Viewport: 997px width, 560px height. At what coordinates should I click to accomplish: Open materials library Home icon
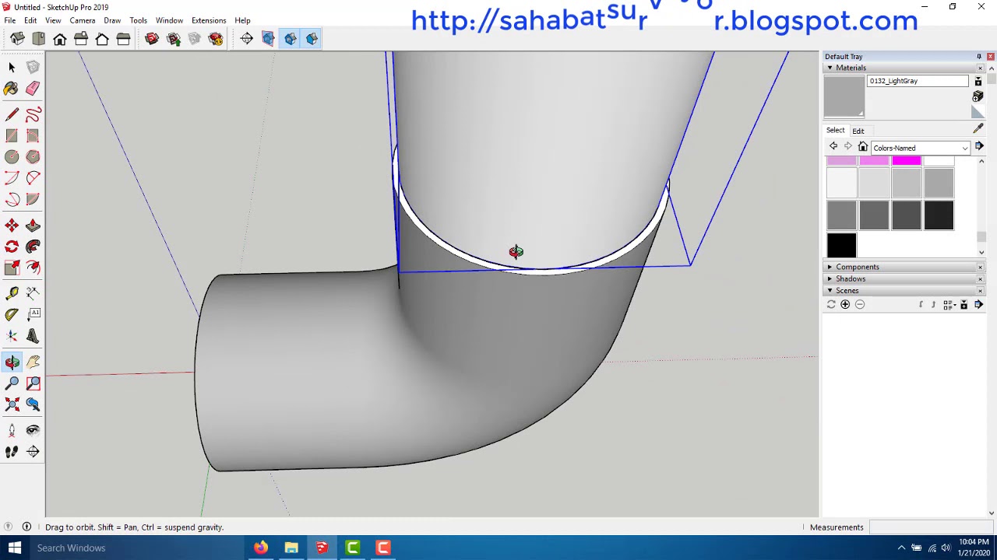[x=863, y=147]
